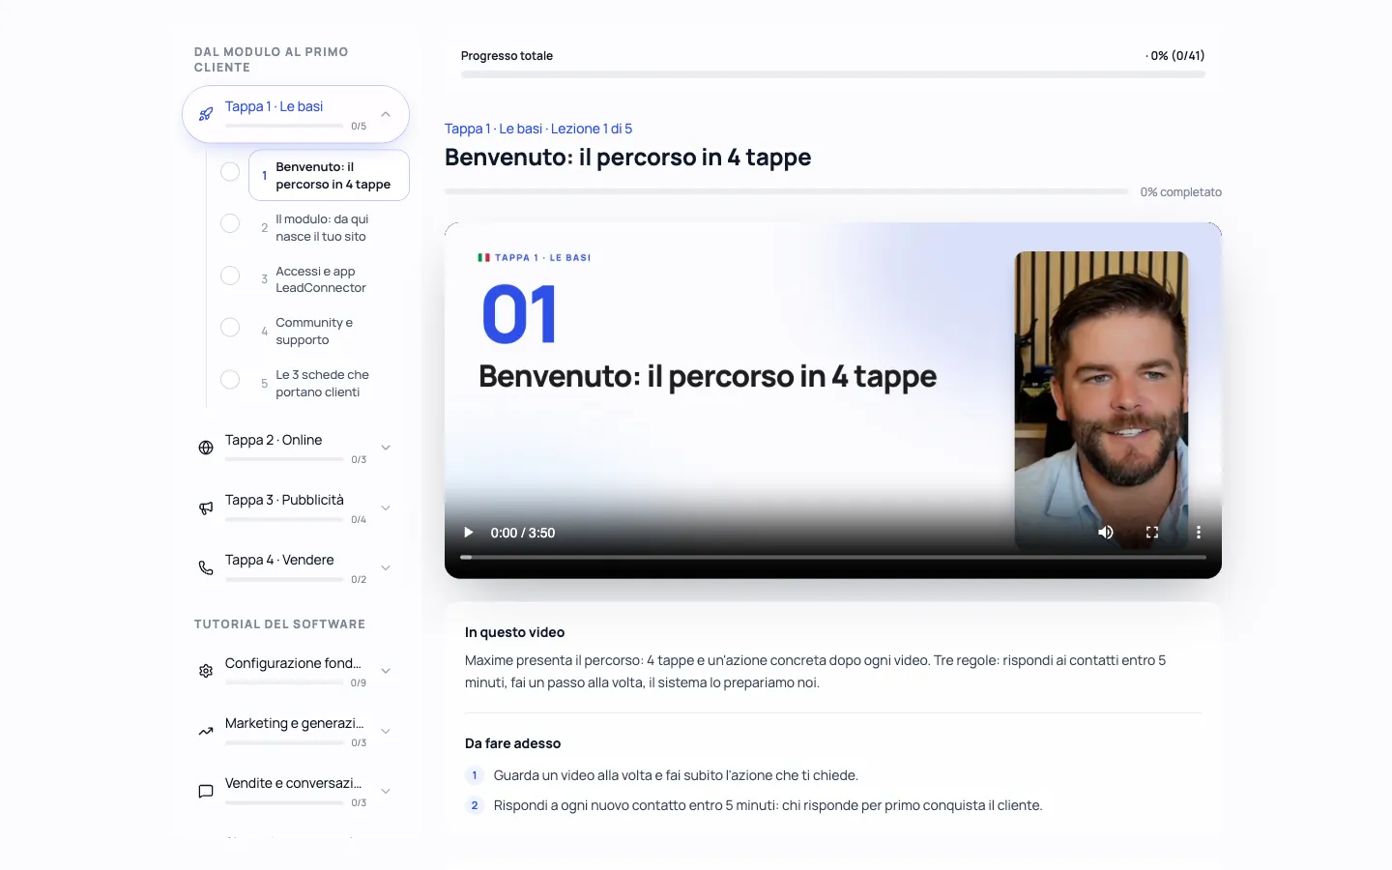This screenshot has width=1392, height=870.
Task: Mute the video using the speaker icon
Action: pos(1106,533)
